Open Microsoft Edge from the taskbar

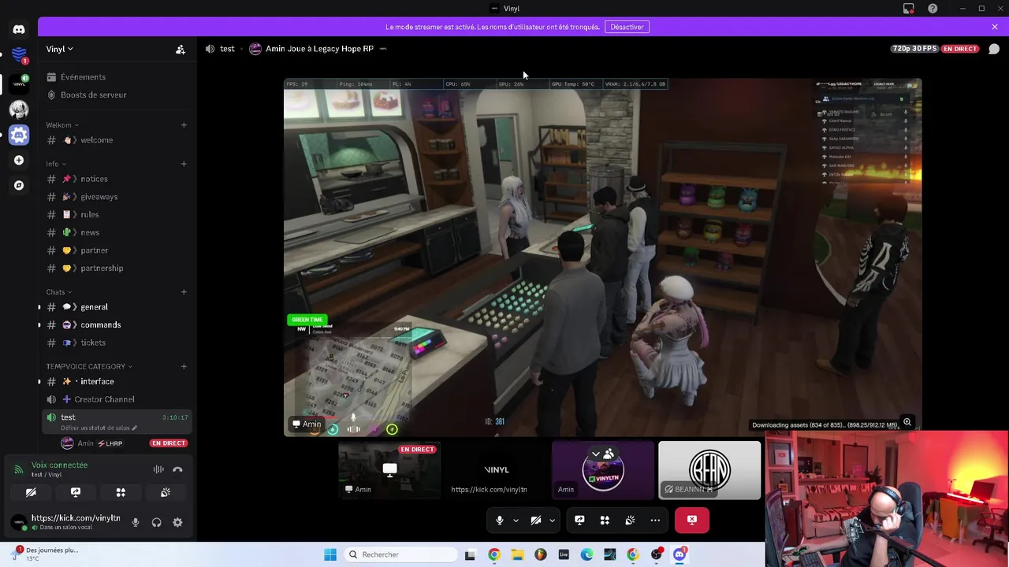pos(586,554)
